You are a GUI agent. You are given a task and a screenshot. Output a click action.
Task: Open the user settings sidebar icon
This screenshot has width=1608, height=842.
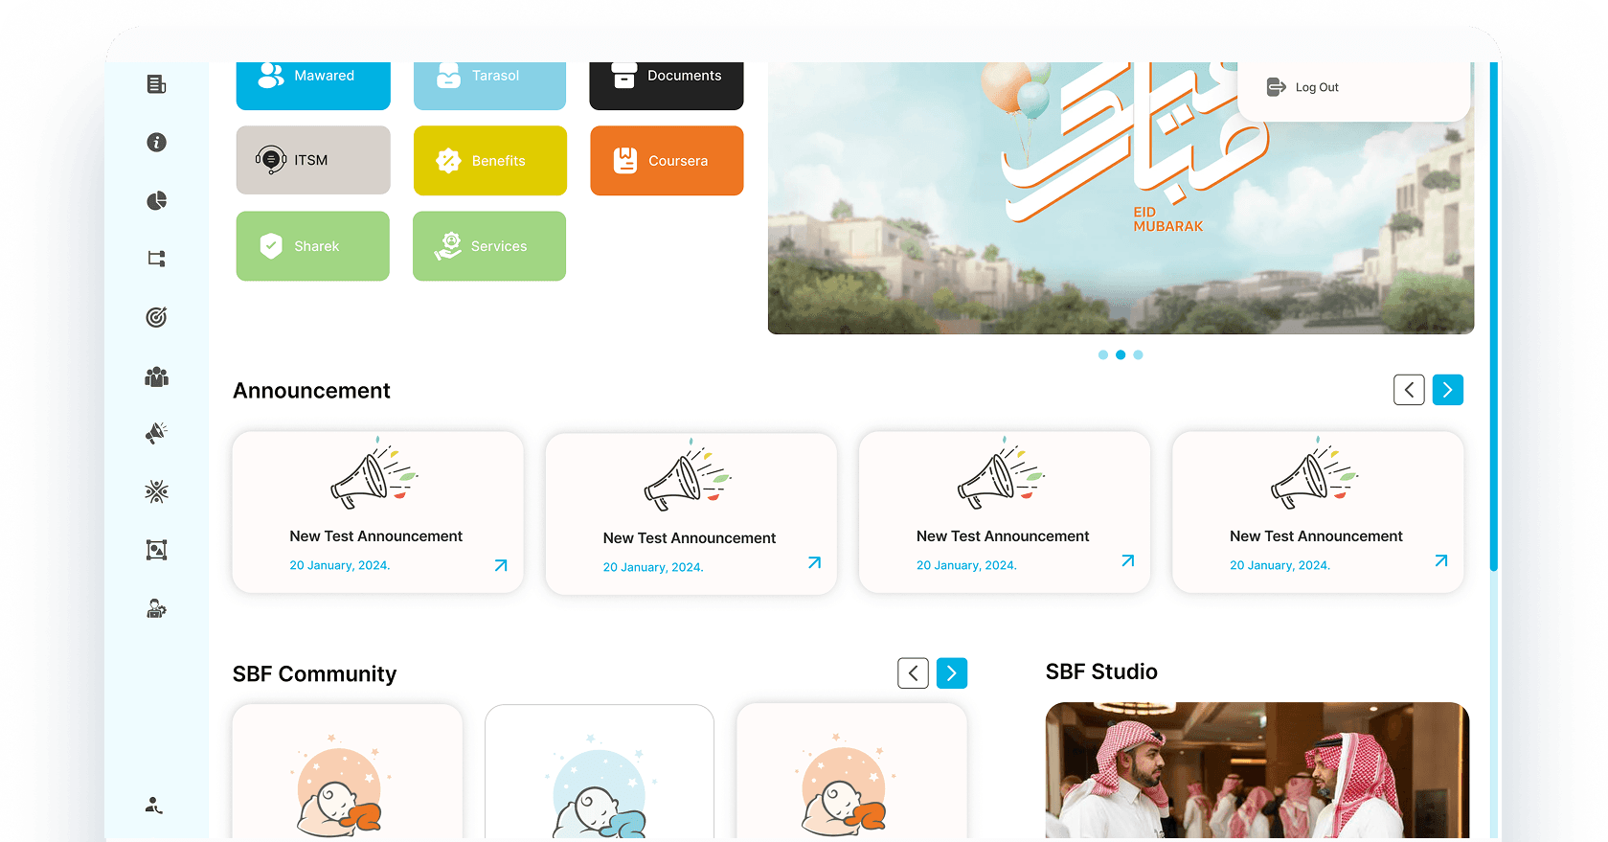click(x=156, y=609)
